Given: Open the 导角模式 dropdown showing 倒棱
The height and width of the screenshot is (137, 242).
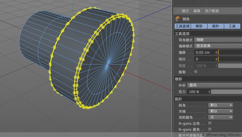Looking at the screenshot, I should click(x=218, y=40).
